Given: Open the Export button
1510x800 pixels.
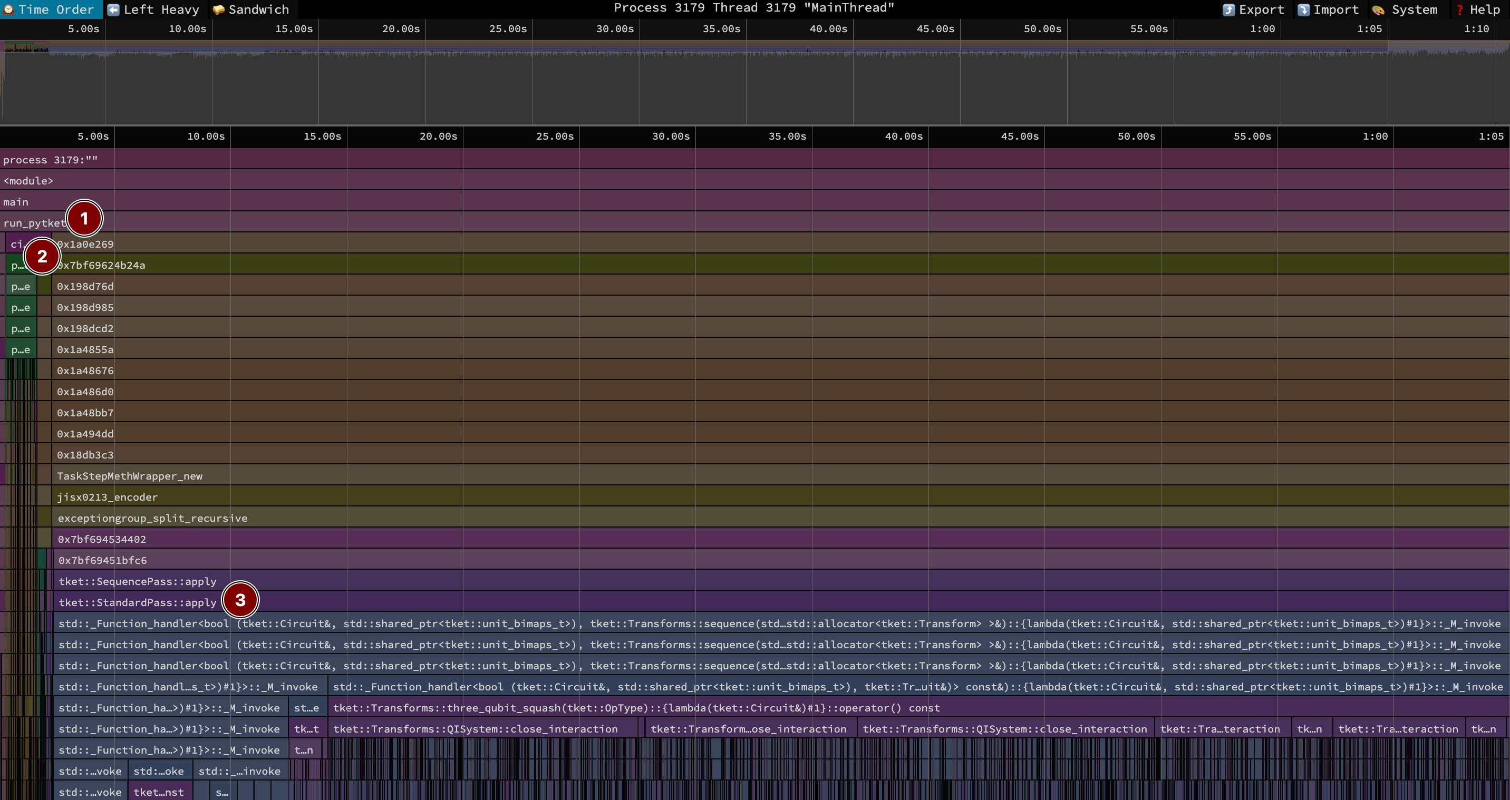Looking at the screenshot, I should [1261, 10].
